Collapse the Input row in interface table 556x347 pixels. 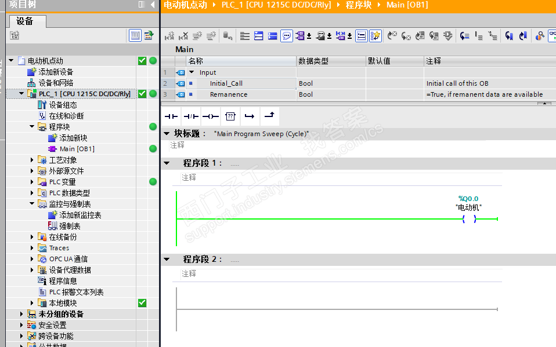[x=192, y=72]
